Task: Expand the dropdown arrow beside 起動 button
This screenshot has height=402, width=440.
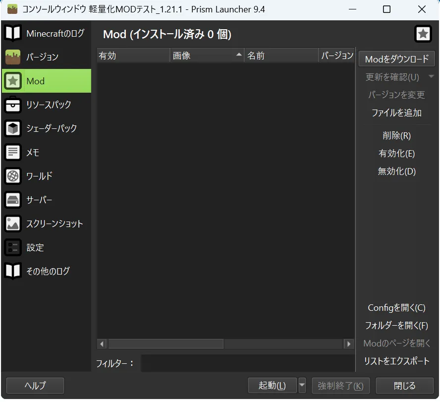Action: pos(302,386)
